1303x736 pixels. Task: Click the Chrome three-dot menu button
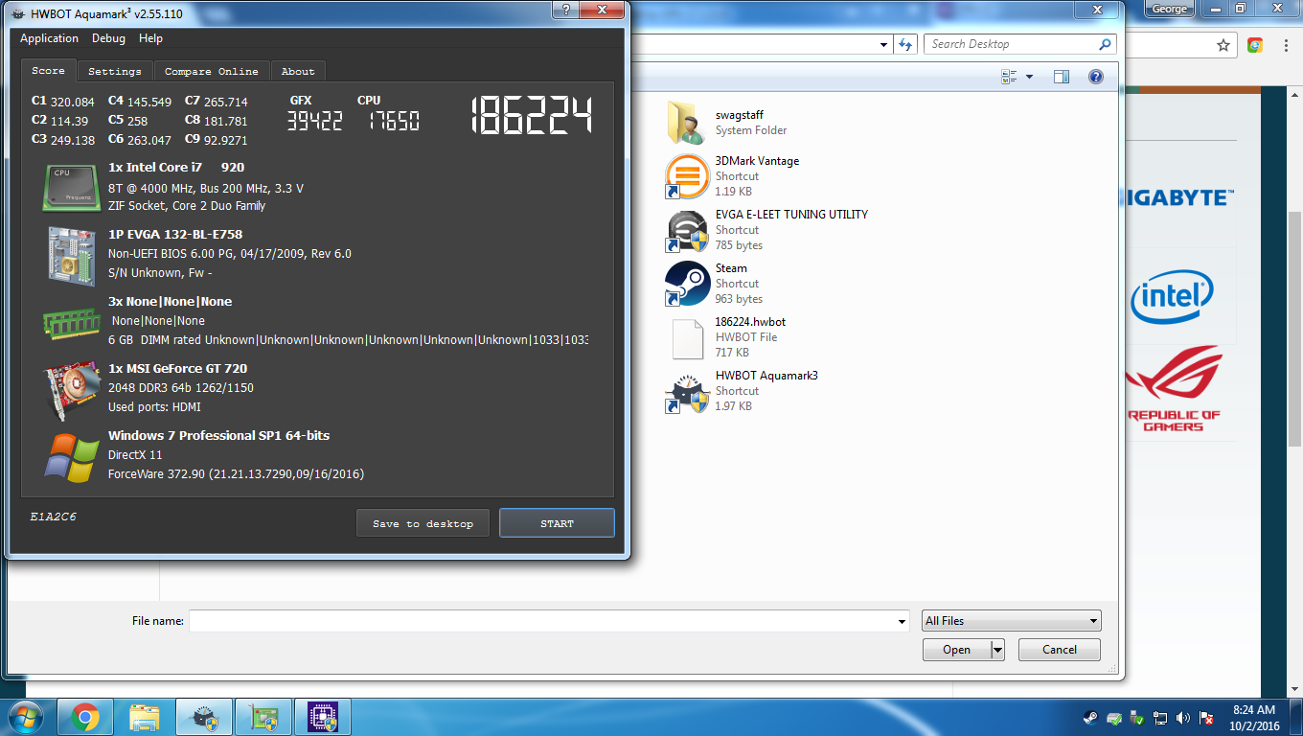[1285, 45]
